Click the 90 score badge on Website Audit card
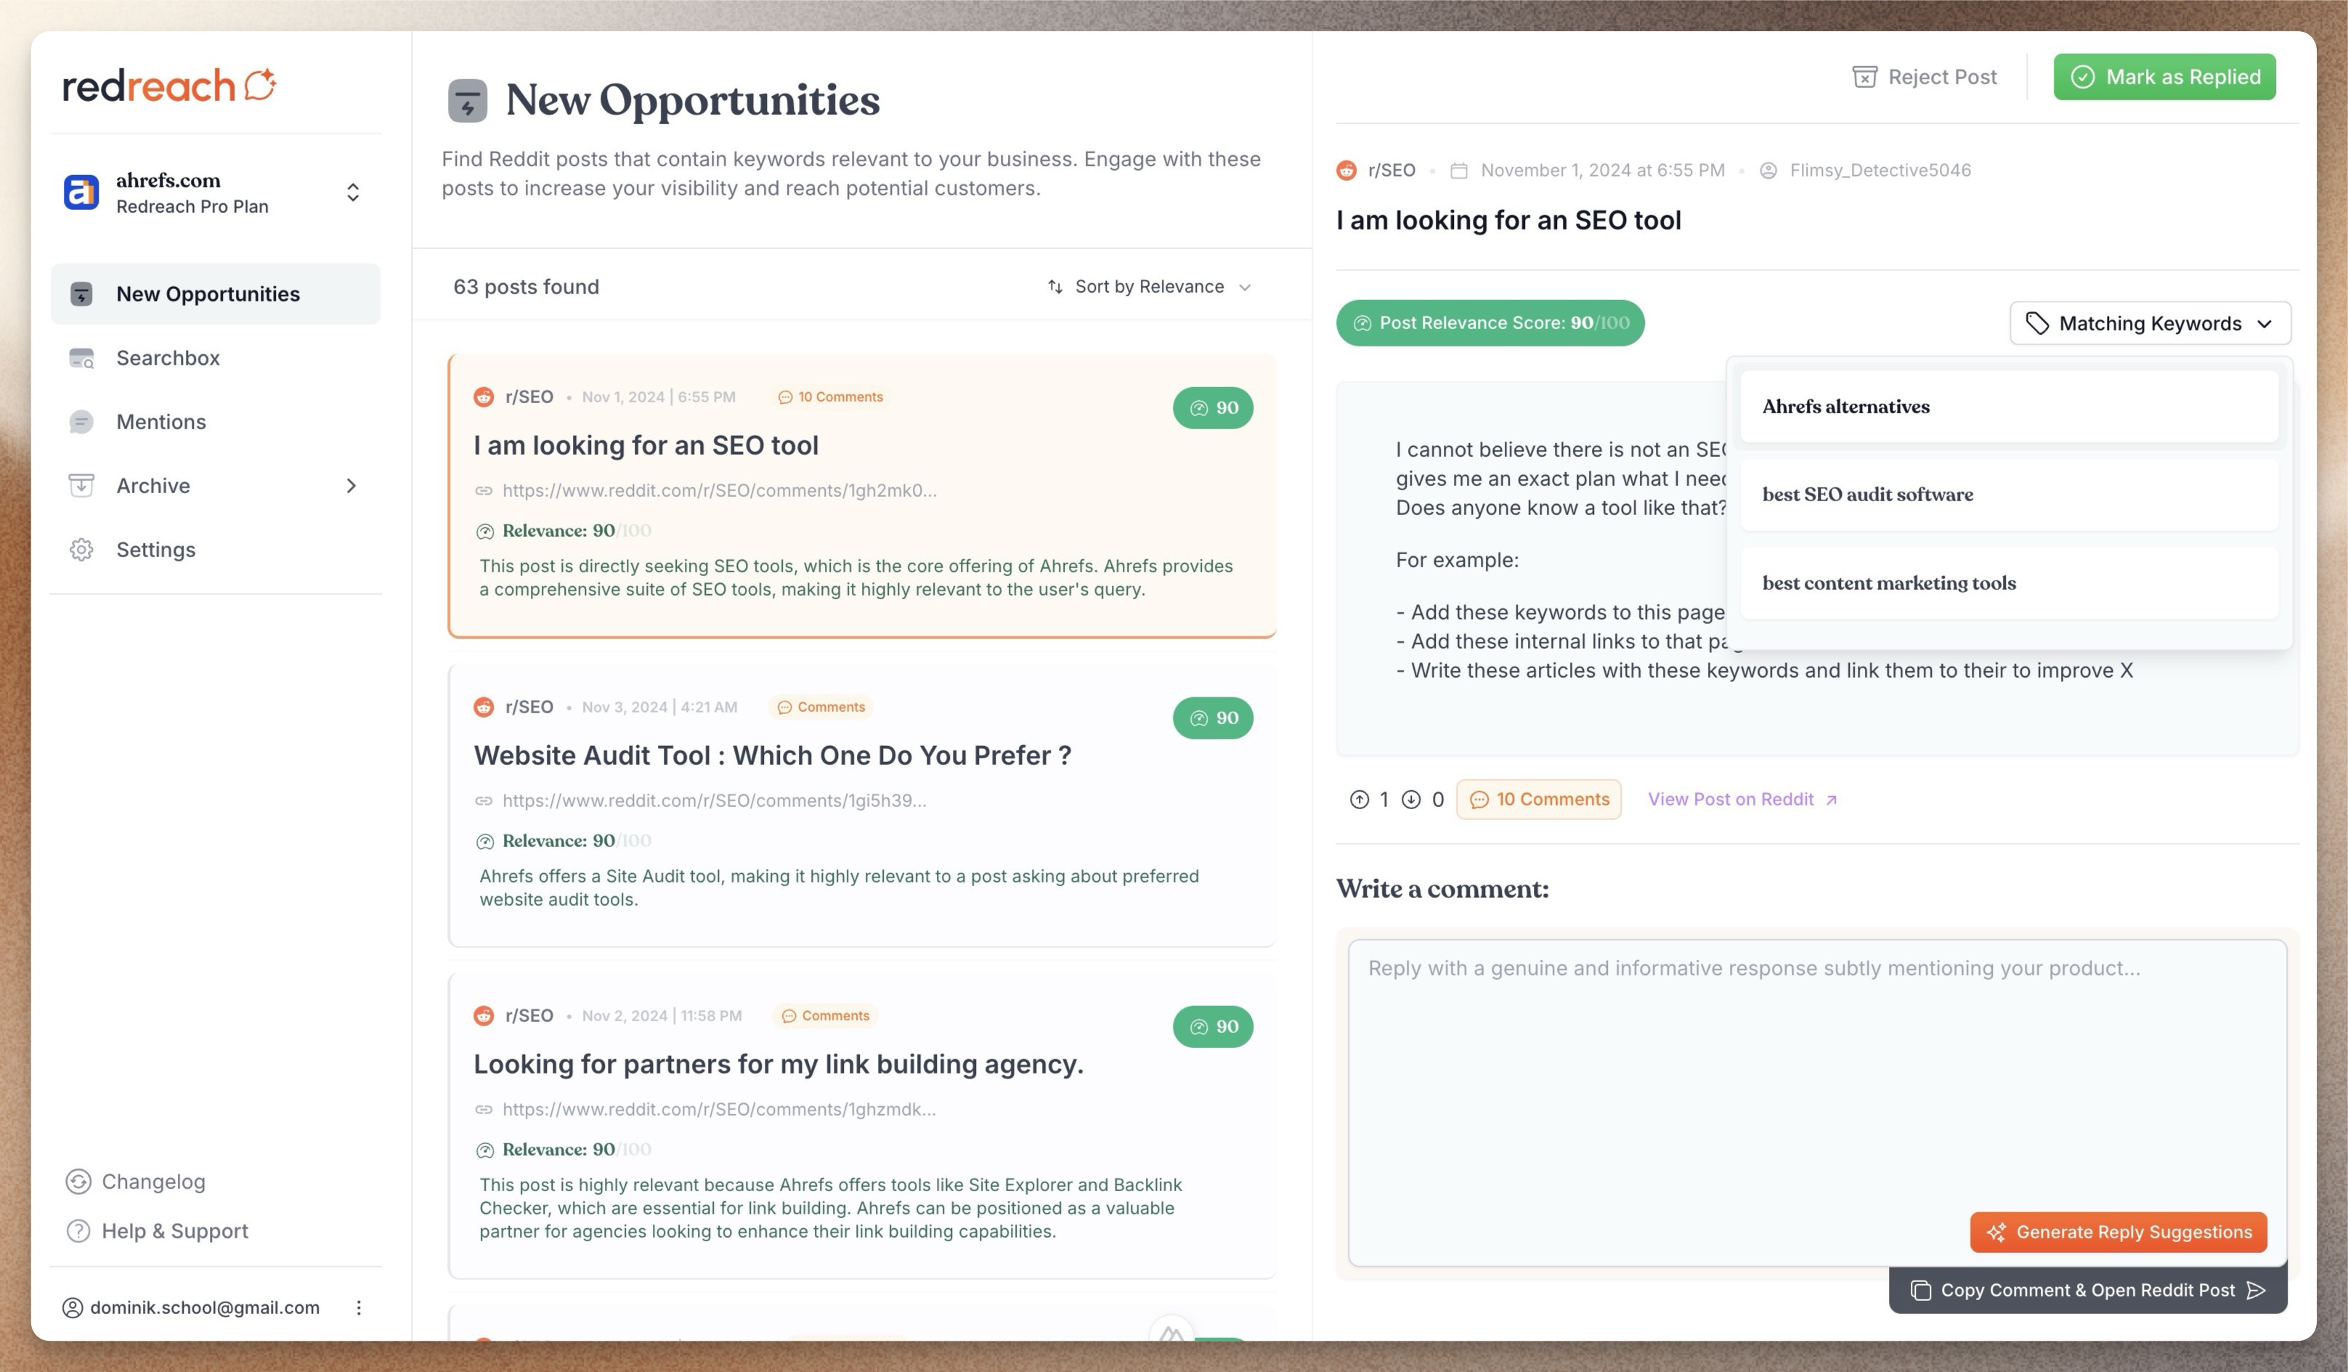Screen dimensions: 2348x1372 coord(1213,718)
